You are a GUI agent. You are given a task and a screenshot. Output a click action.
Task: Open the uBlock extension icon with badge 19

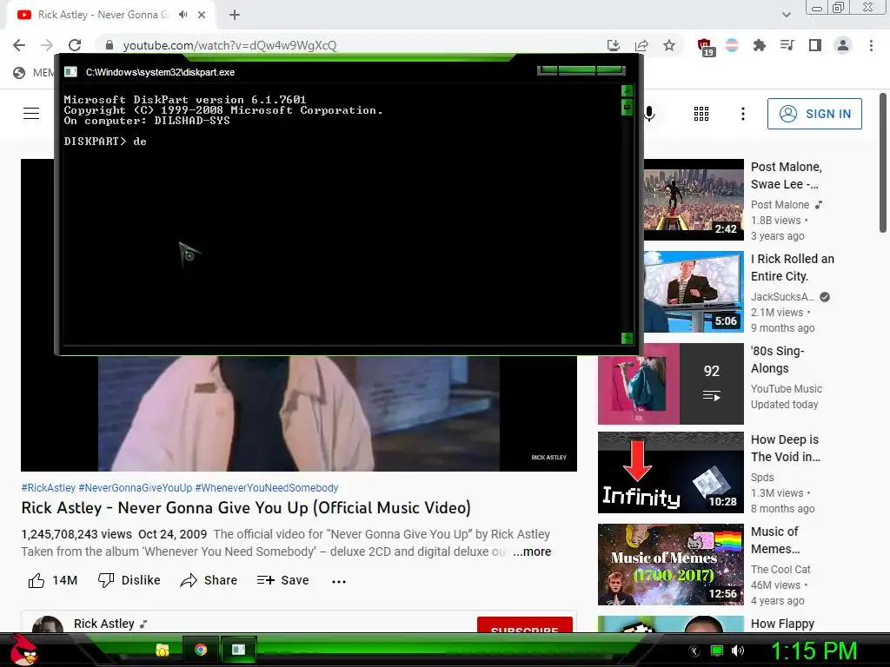point(706,47)
